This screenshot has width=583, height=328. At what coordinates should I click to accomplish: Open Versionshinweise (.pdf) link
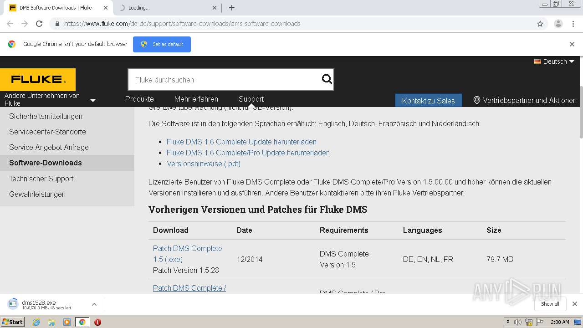click(x=204, y=164)
